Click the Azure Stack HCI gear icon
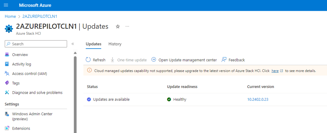The height and width of the screenshot is (133, 327). (9, 28)
